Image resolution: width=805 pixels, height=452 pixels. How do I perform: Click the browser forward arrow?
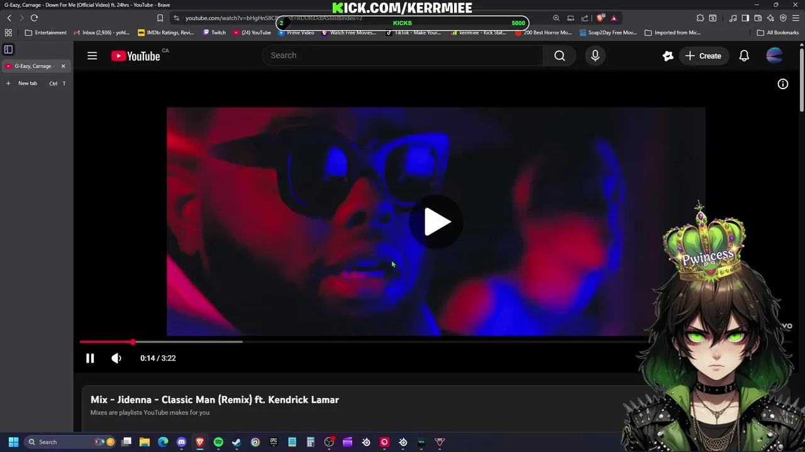point(21,18)
